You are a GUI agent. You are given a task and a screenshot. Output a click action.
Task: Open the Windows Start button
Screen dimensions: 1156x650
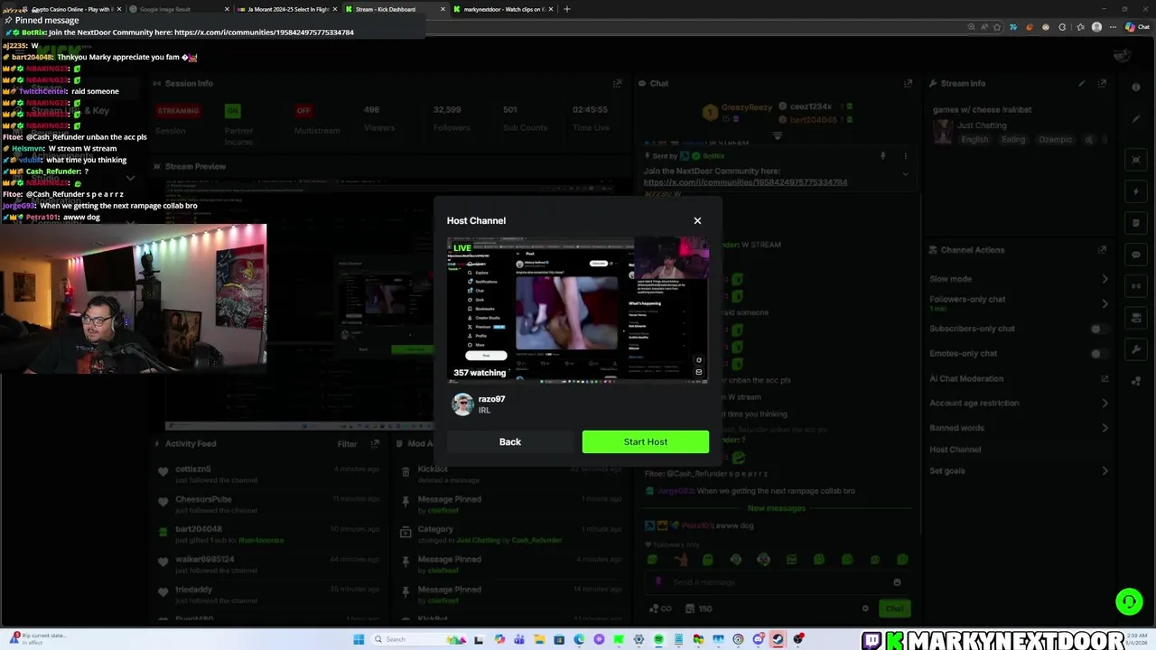pos(359,639)
